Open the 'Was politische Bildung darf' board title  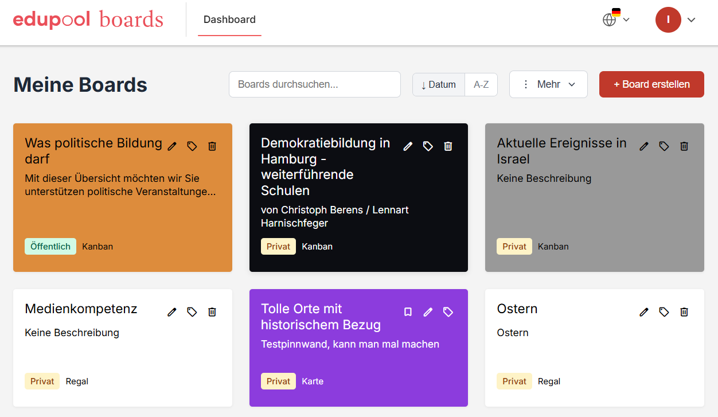pos(93,151)
